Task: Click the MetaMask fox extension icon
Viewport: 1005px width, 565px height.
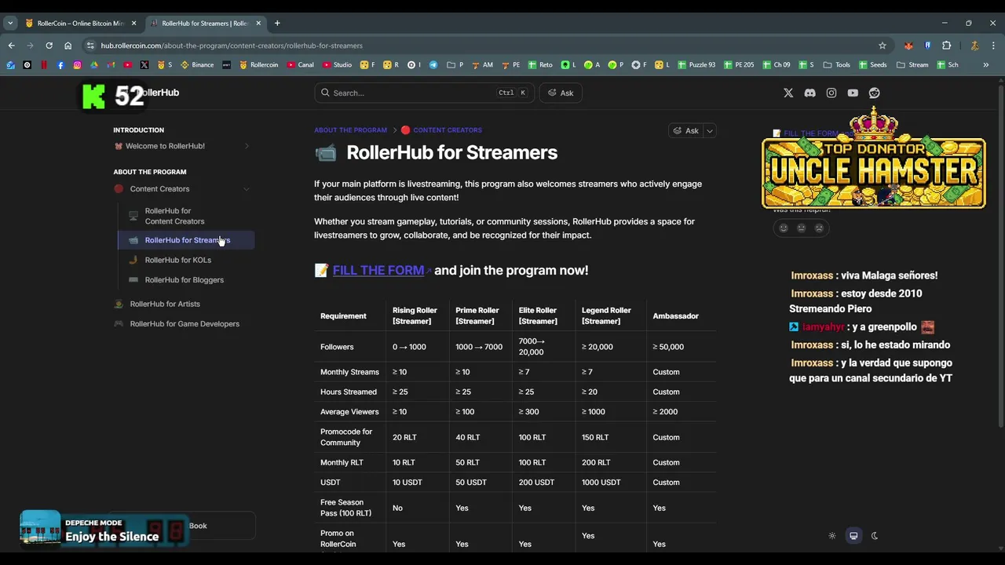Action: click(x=908, y=46)
